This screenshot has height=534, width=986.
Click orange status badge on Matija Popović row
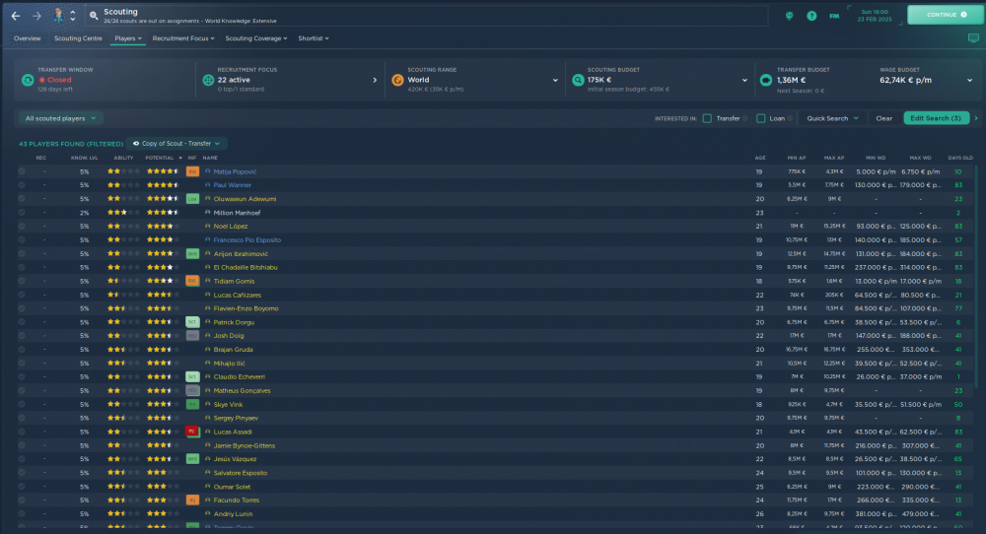click(x=192, y=171)
